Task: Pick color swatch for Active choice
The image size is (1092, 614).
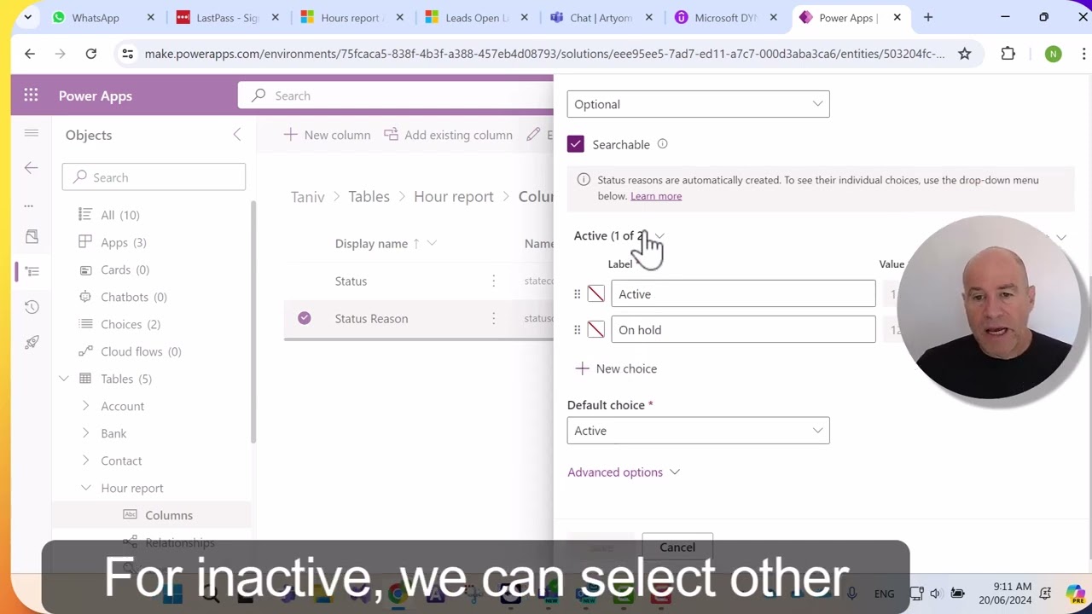Action: [596, 294]
